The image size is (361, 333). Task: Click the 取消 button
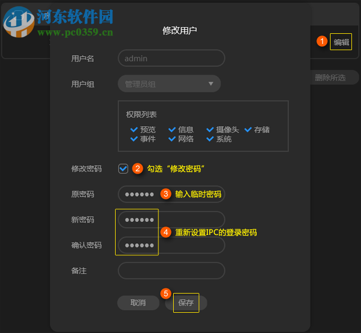[138, 303]
